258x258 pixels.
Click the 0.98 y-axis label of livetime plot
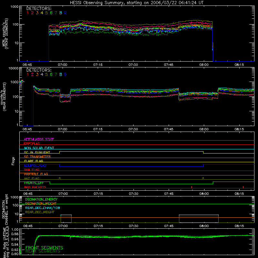15,234
